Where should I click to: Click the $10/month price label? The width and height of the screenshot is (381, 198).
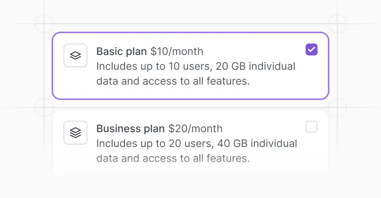pos(177,51)
